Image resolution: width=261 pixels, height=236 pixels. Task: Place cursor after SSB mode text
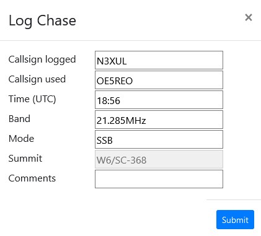[113, 141]
